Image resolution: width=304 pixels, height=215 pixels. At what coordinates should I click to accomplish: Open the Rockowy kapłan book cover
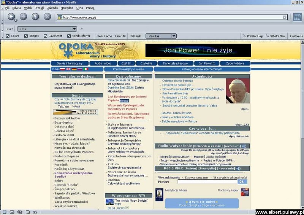(245, 192)
